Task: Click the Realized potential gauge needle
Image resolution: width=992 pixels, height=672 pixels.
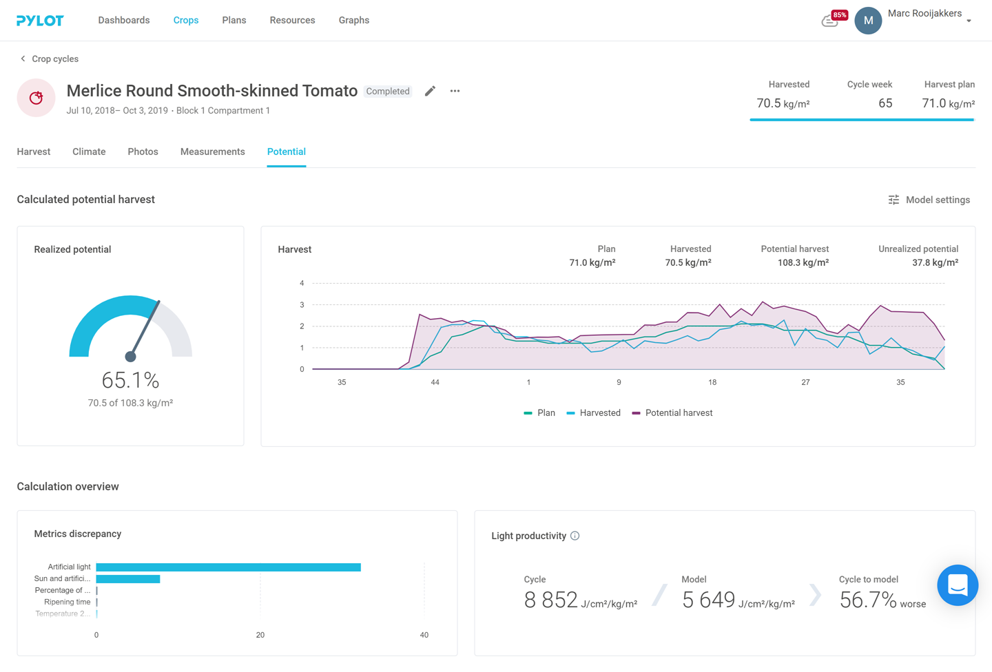Action: 145,328
